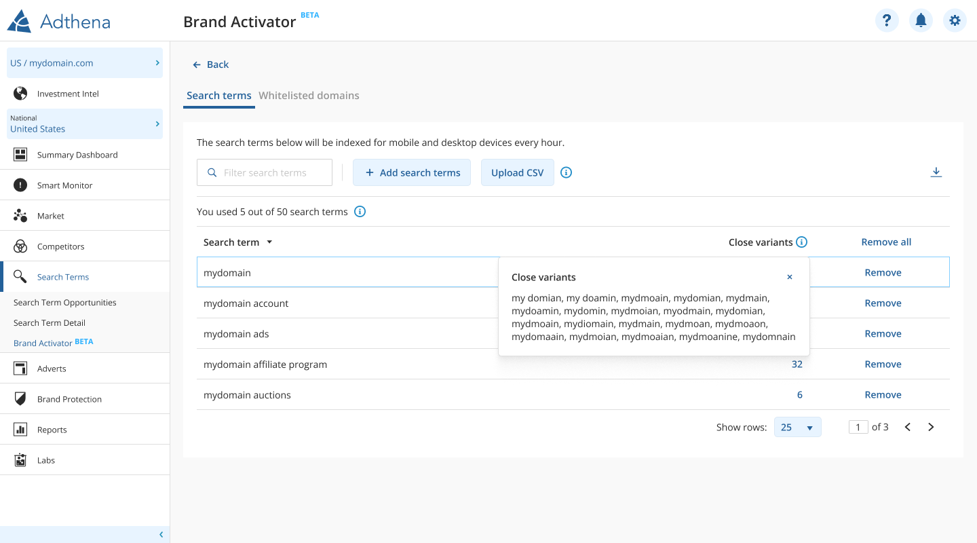This screenshot has height=543, width=977.
Task: Go to the next page of results
Action: 931,427
